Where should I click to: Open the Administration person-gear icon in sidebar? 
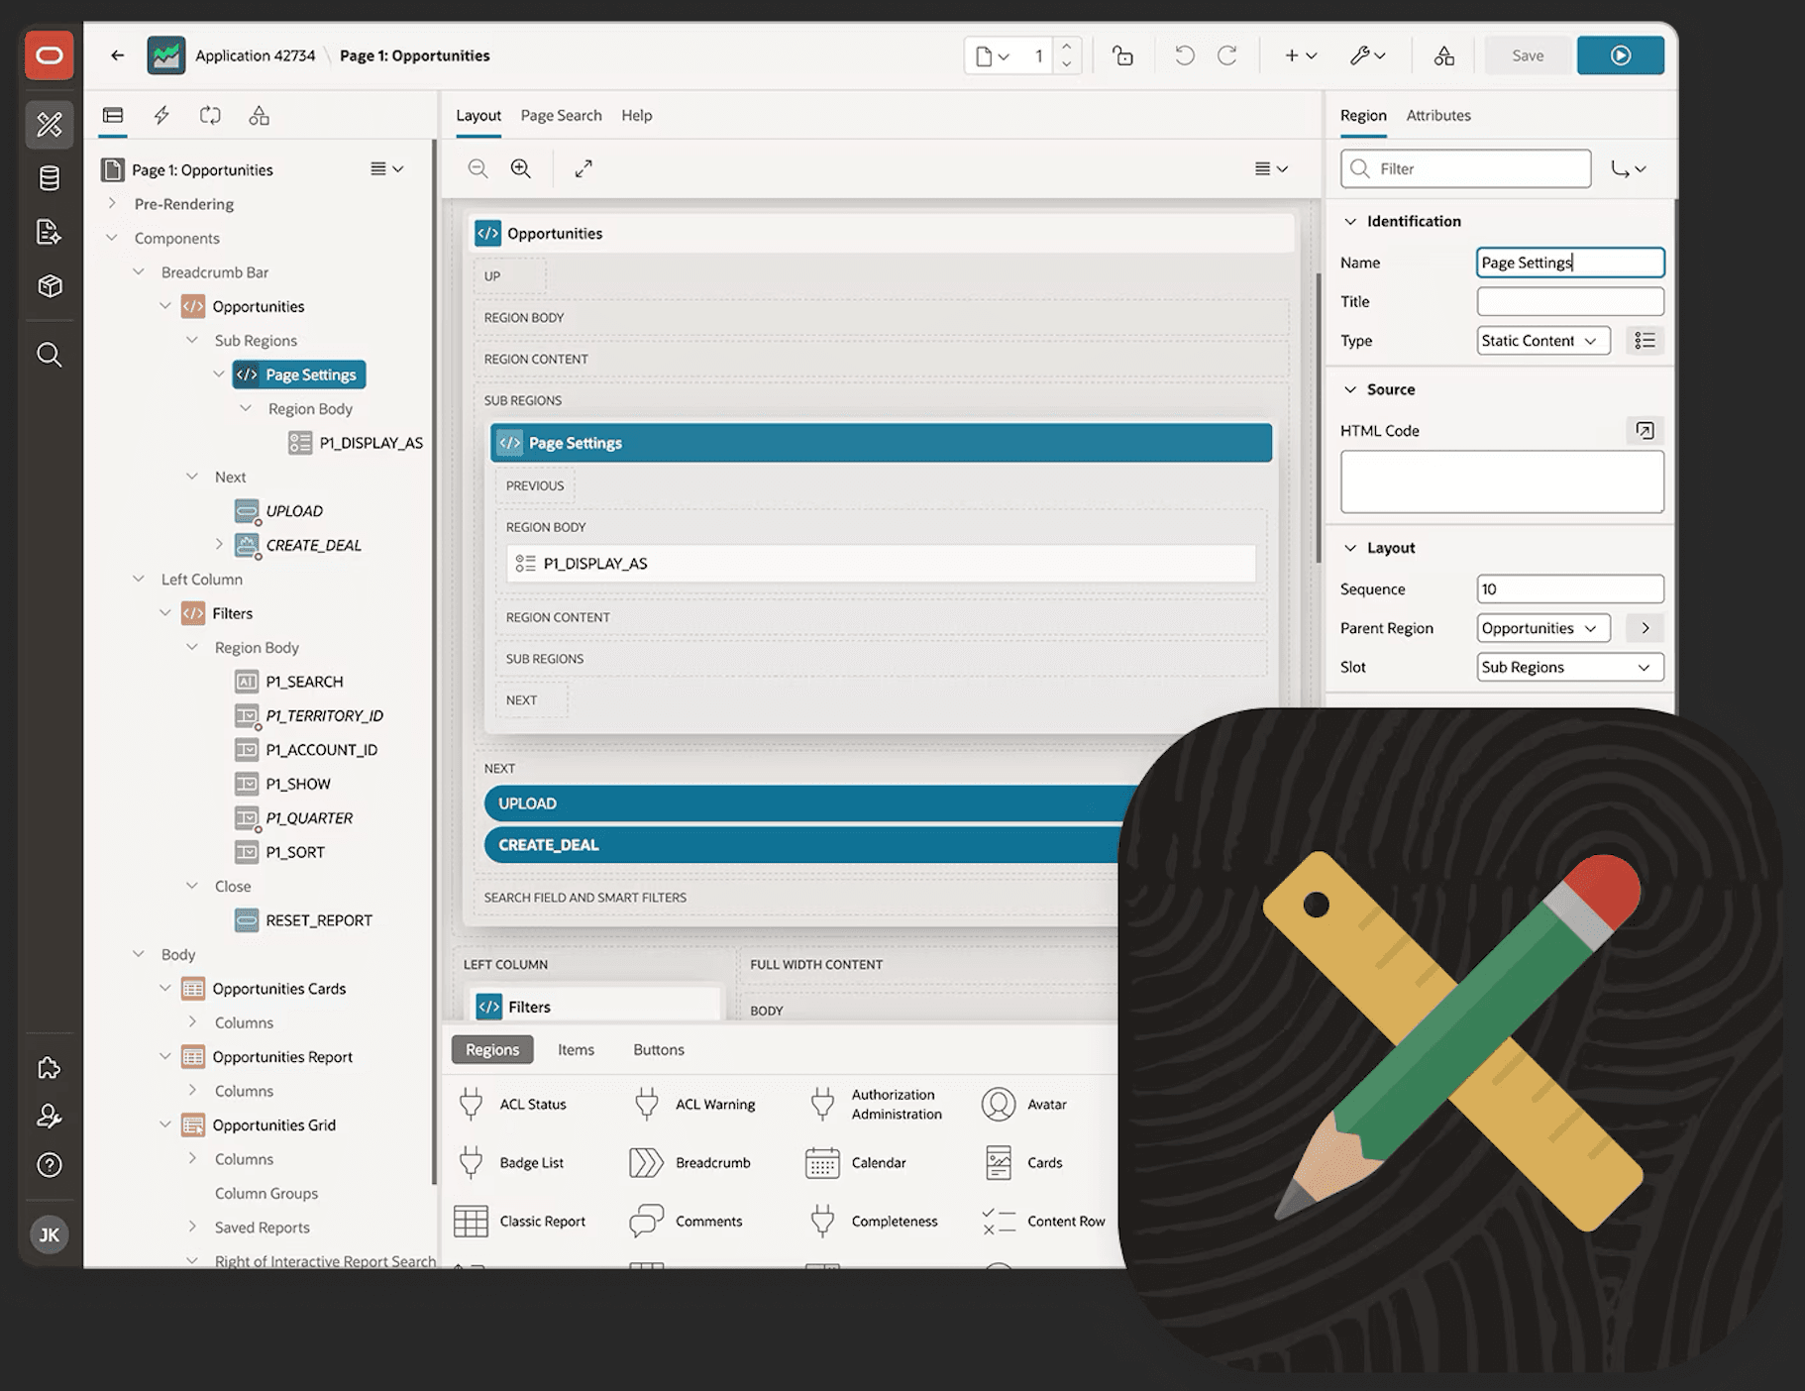pos(50,1117)
